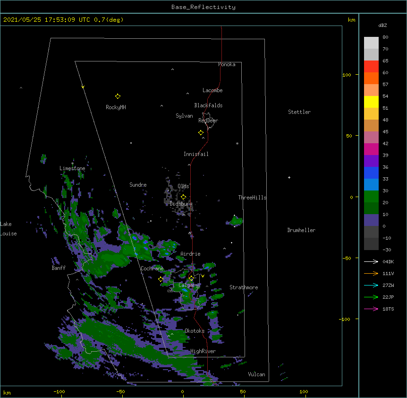
Task: Pick the dark green 20-10 dBZ swatch
Action: point(371,208)
